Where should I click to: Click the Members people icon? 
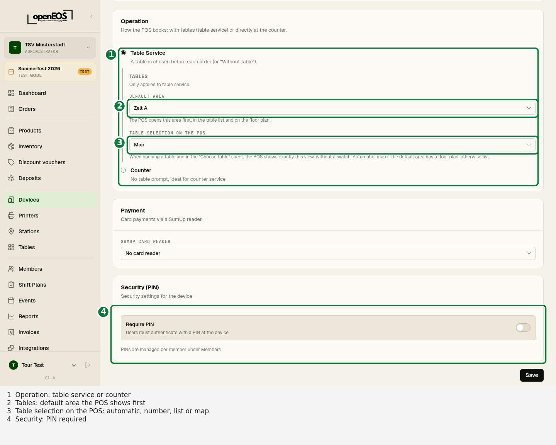(11, 269)
